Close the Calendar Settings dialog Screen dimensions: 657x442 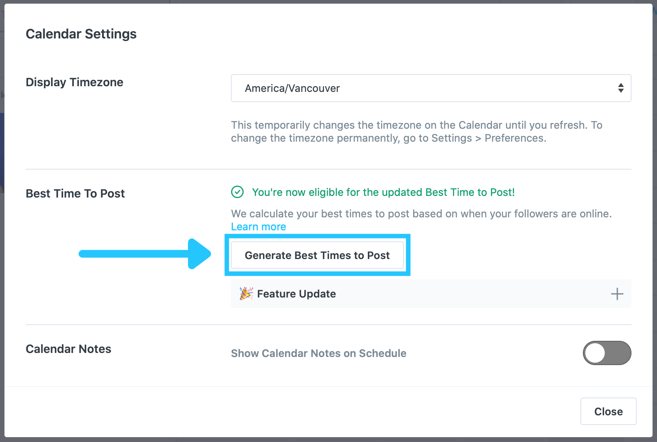[608, 411]
